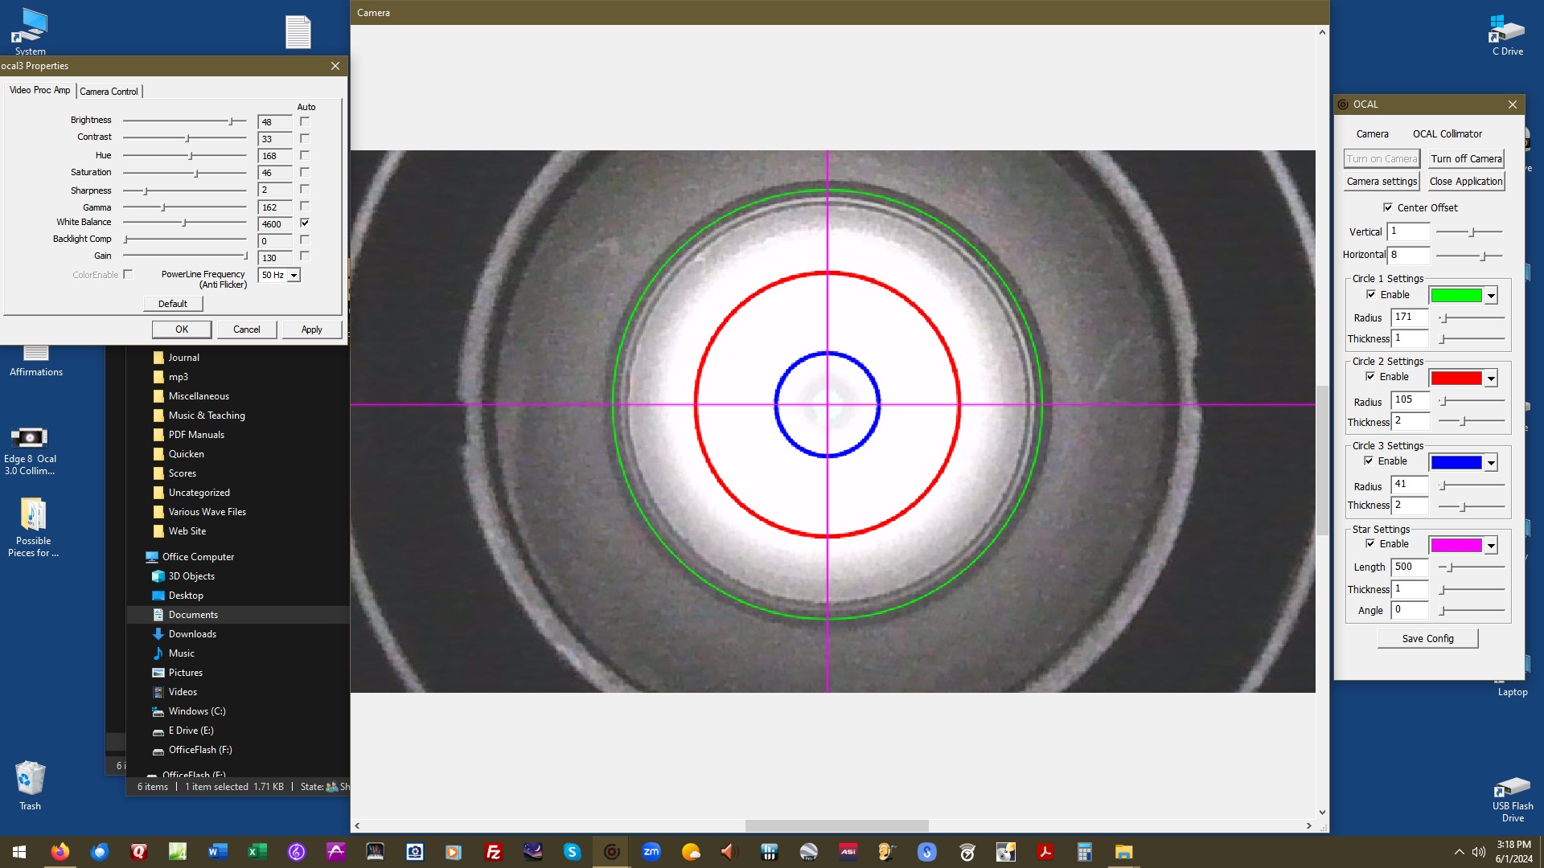Launch Firefox from the taskbar
The width and height of the screenshot is (1544, 868).
click(x=60, y=852)
